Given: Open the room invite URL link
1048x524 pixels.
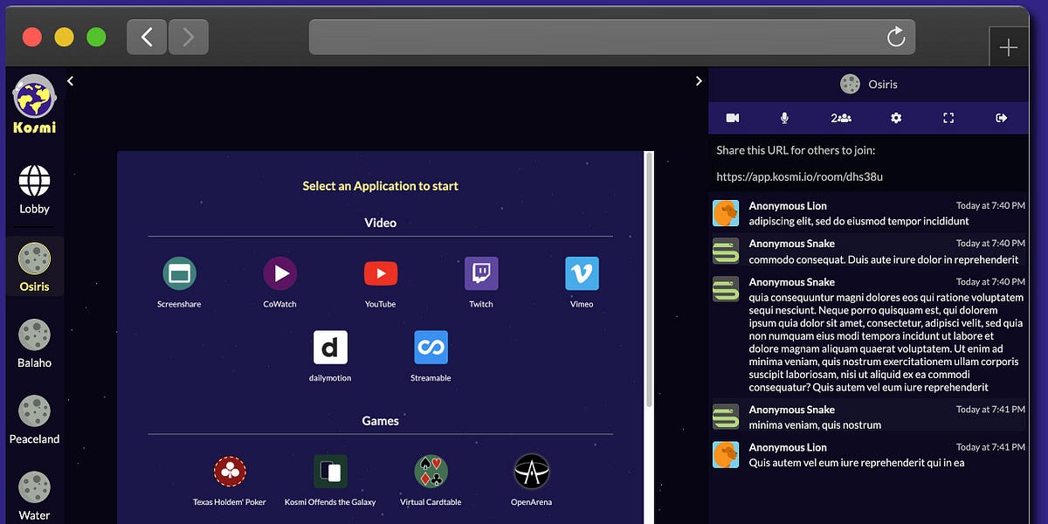Looking at the screenshot, I should tap(801, 176).
